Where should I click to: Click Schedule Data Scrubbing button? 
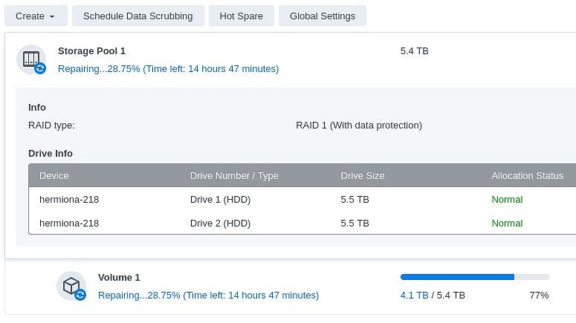[137, 16]
